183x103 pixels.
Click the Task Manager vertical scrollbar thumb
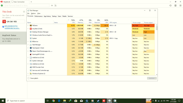(x=157, y=28)
